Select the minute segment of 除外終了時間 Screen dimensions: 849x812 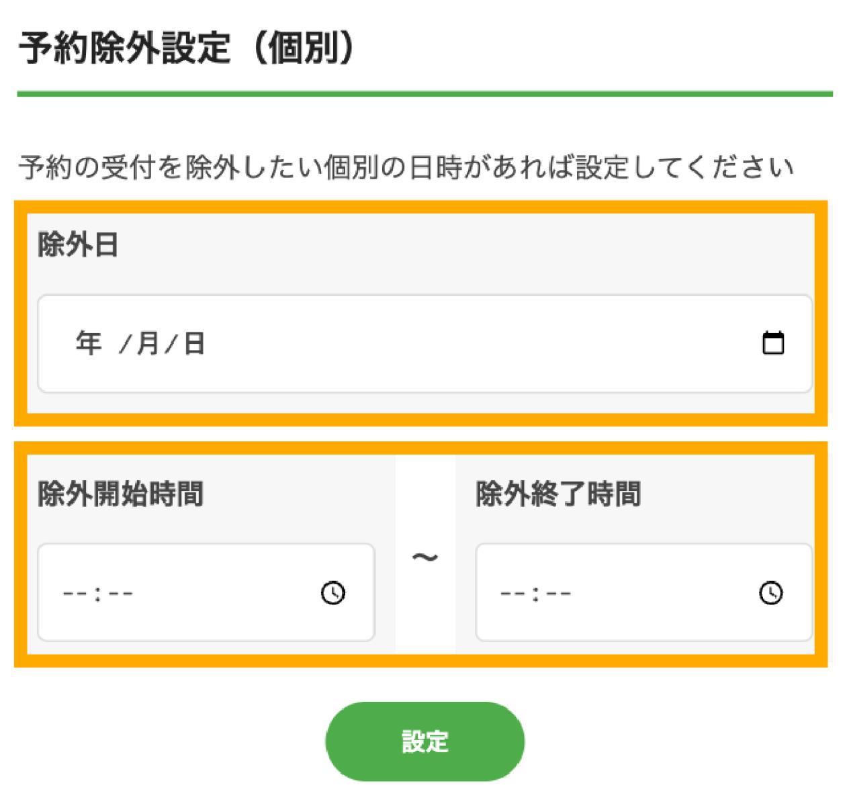tap(559, 594)
